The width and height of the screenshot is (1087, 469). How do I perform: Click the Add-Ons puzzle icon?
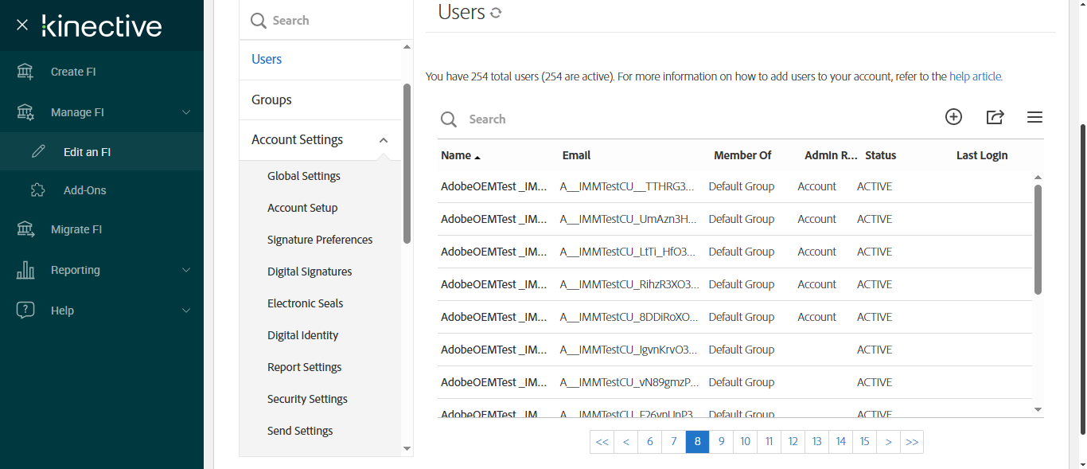coord(38,190)
